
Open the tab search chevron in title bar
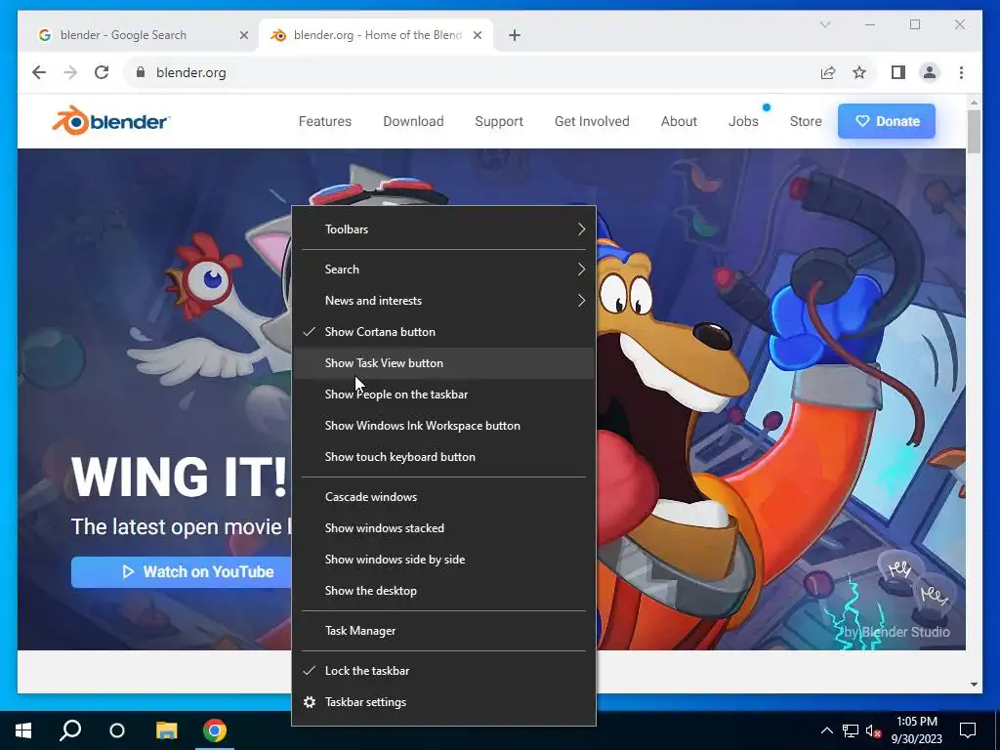pos(824,24)
